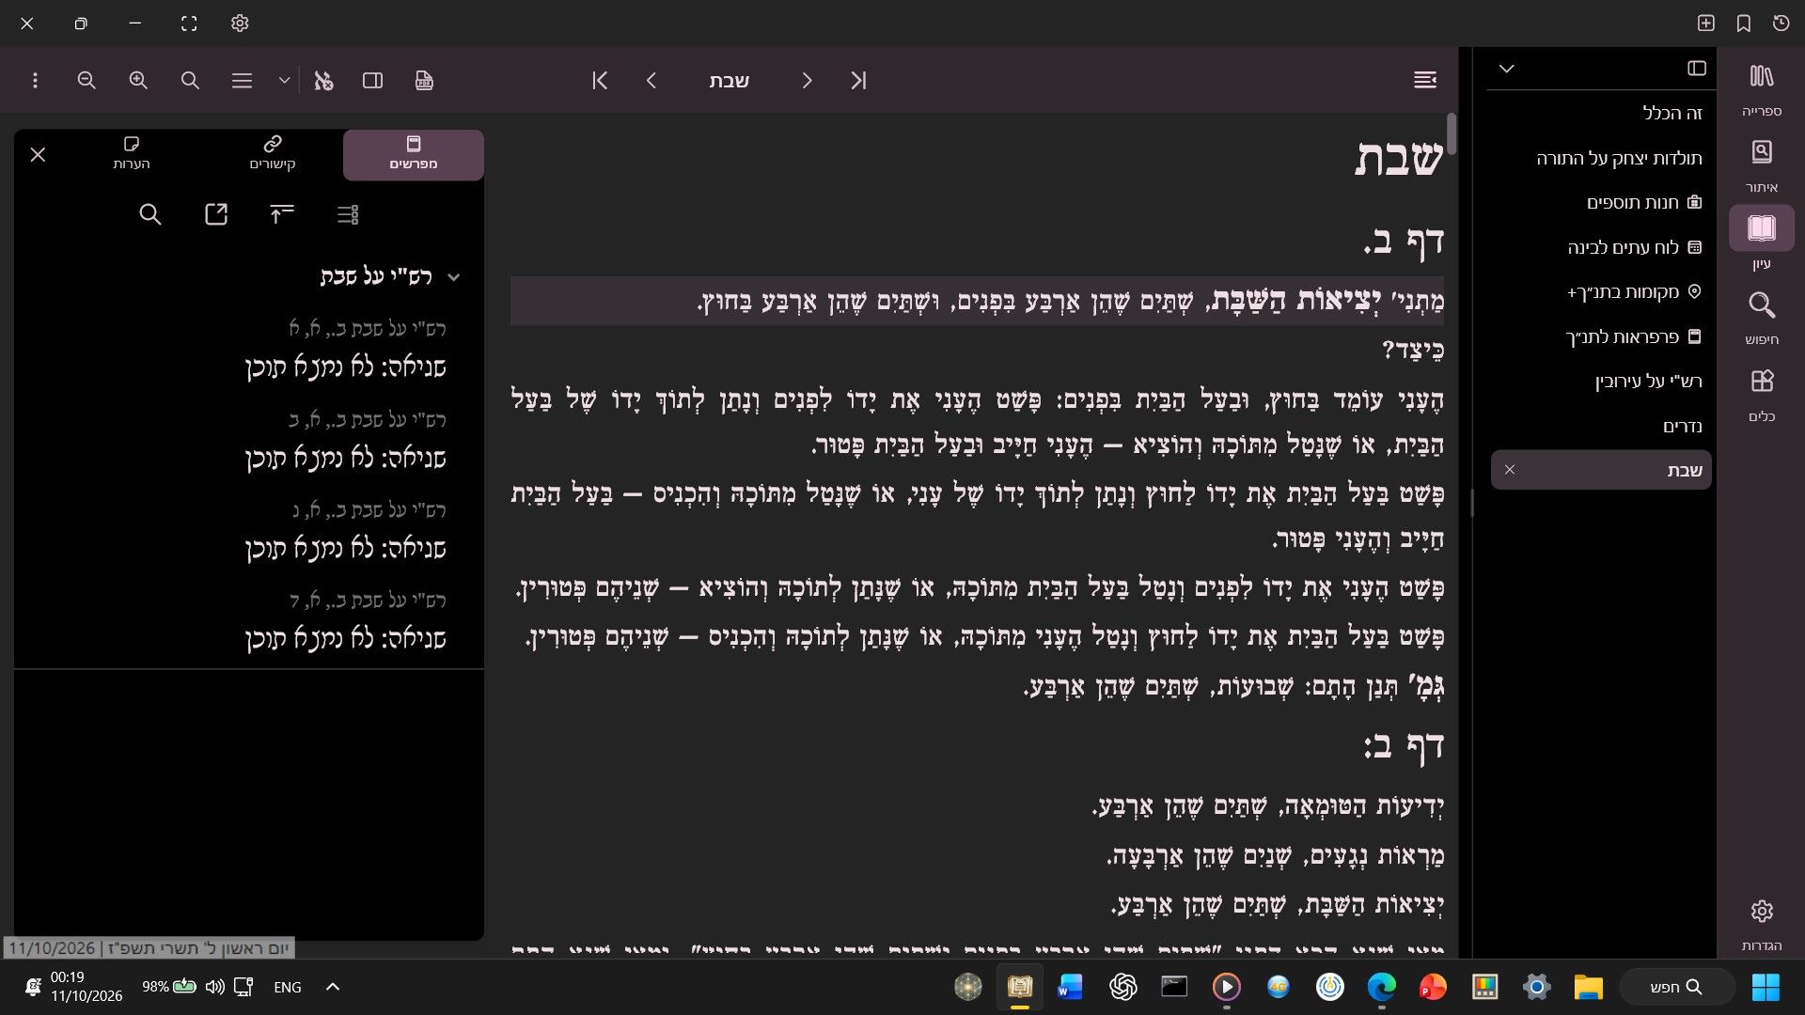Click the text lines layout icon

tap(242, 81)
